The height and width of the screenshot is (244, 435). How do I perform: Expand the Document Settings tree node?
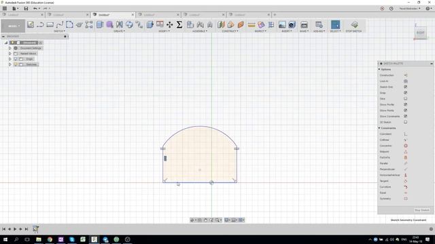click(x=10, y=48)
